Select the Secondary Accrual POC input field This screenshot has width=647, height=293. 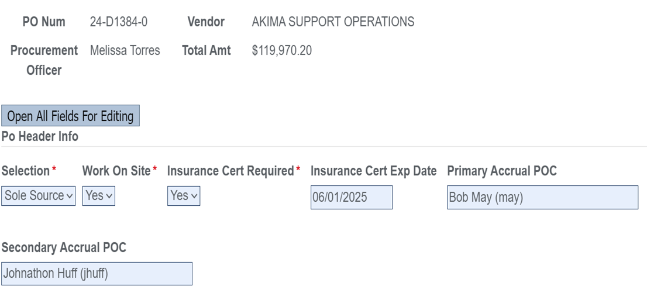97,273
